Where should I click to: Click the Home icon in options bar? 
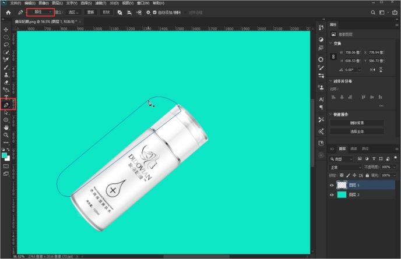coord(8,12)
